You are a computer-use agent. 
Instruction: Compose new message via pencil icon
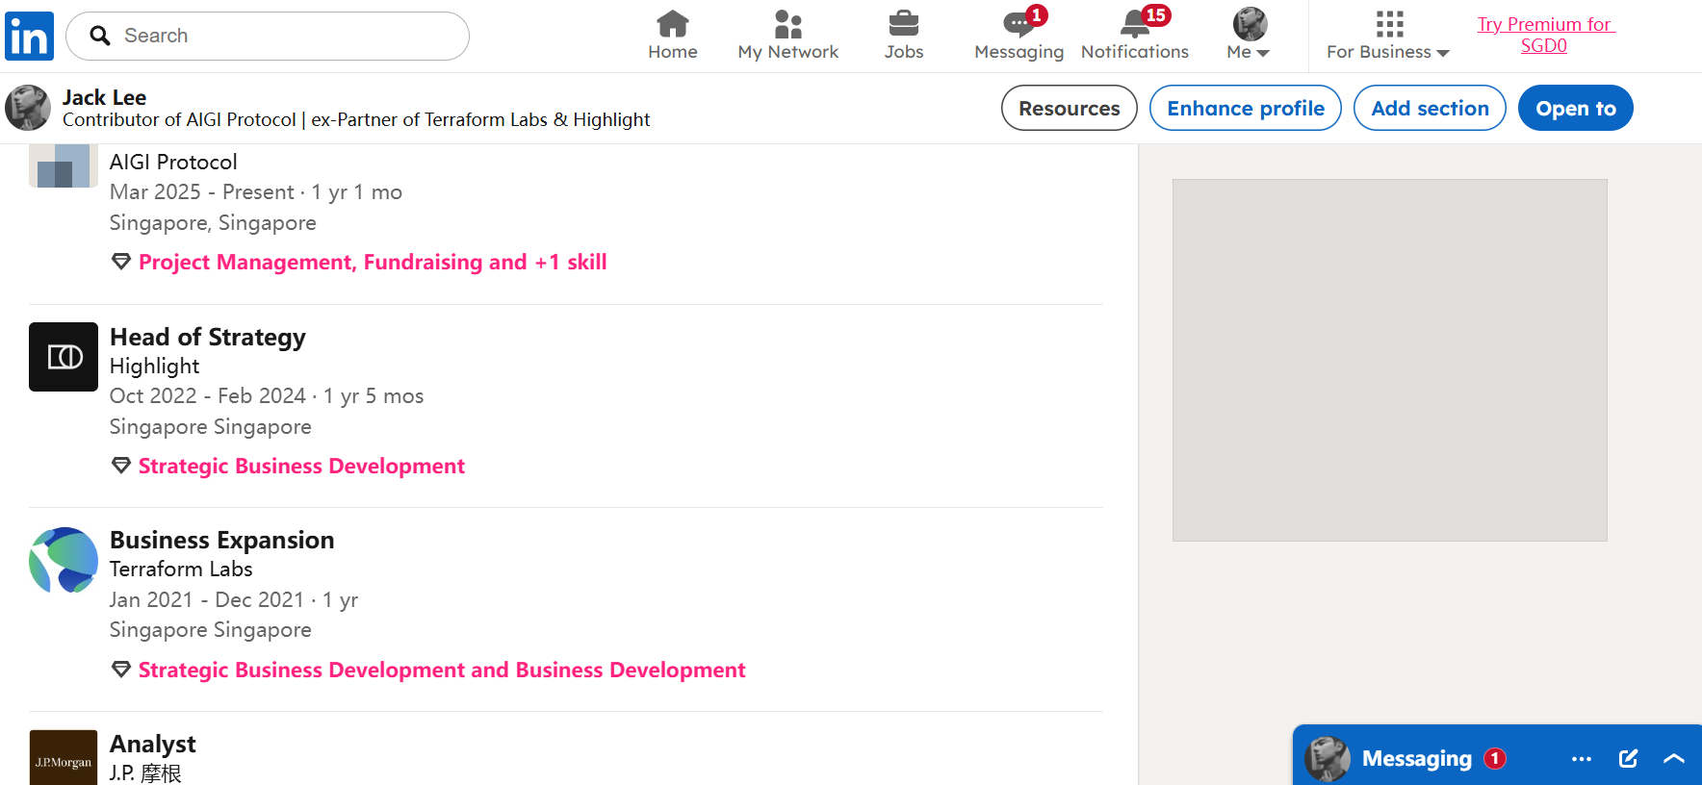pos(1628,759)
